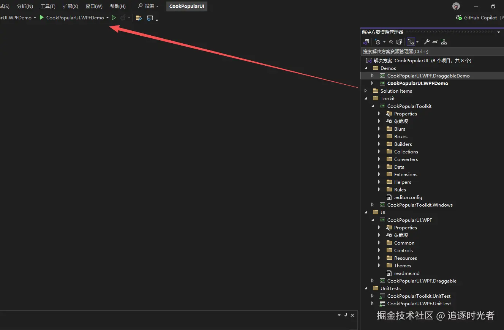Open the startup project selector dropdown

pyautogui.click(x=35, y=18)
